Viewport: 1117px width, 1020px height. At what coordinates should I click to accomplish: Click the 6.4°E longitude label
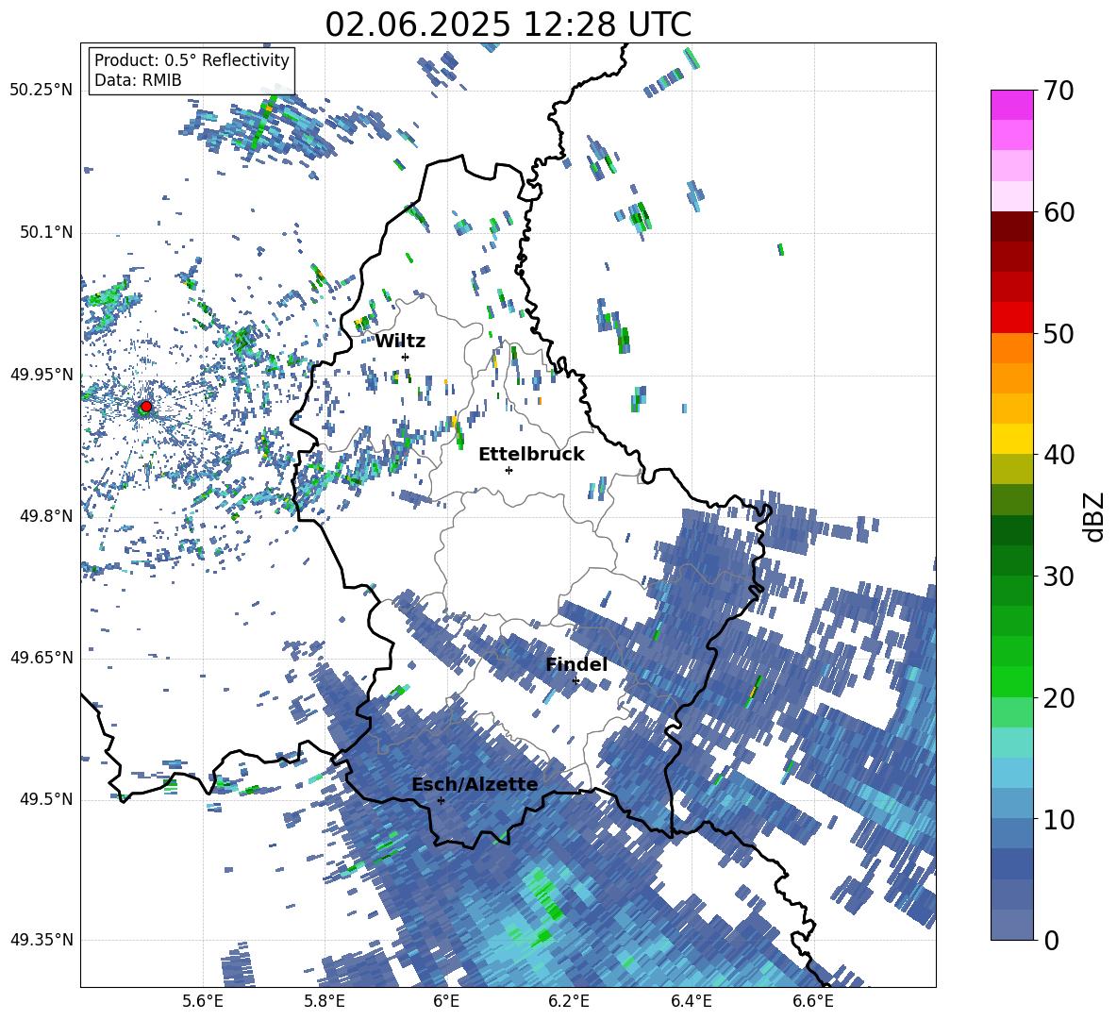coord(691,1001)
